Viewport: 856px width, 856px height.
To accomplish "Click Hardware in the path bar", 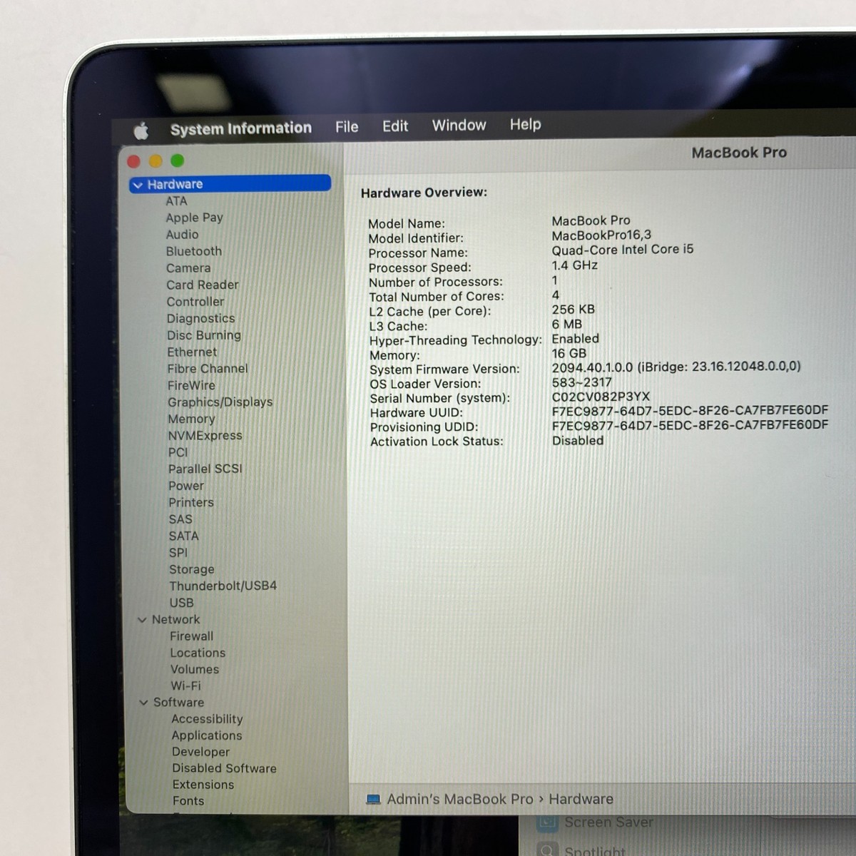I will pos(581,799).
